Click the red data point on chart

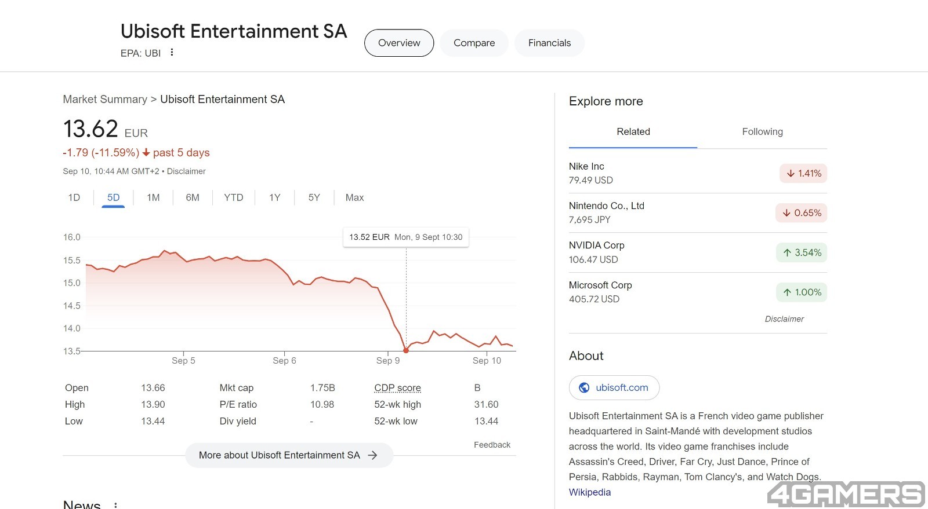[x=406, y=350]
